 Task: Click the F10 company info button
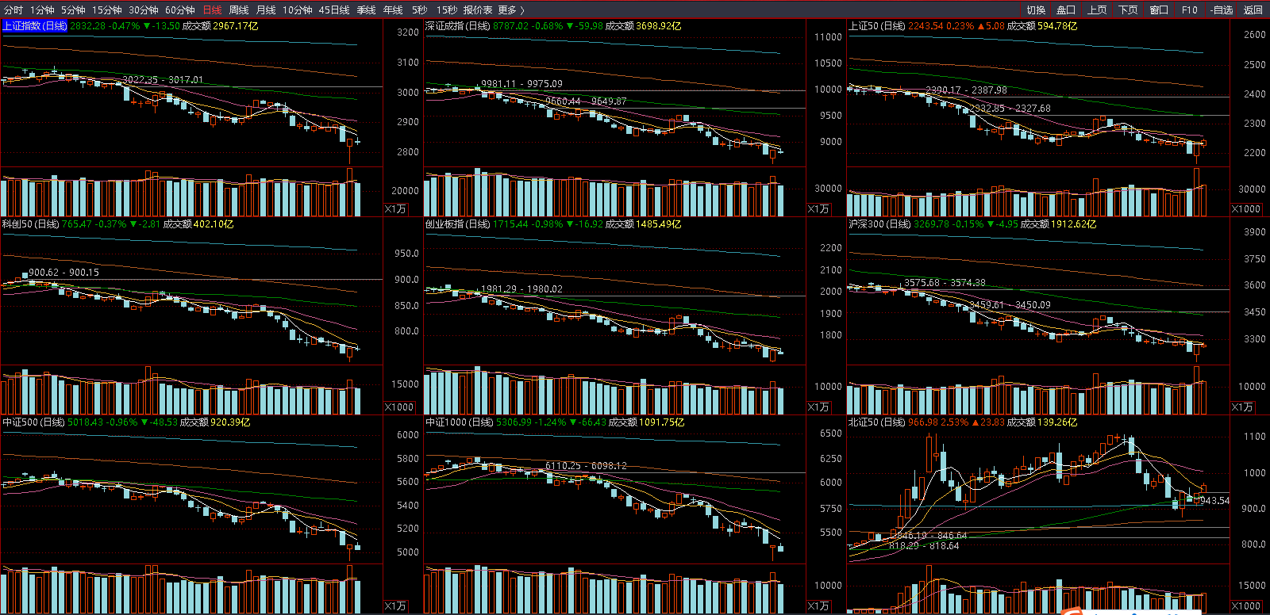click(1189, 10)
